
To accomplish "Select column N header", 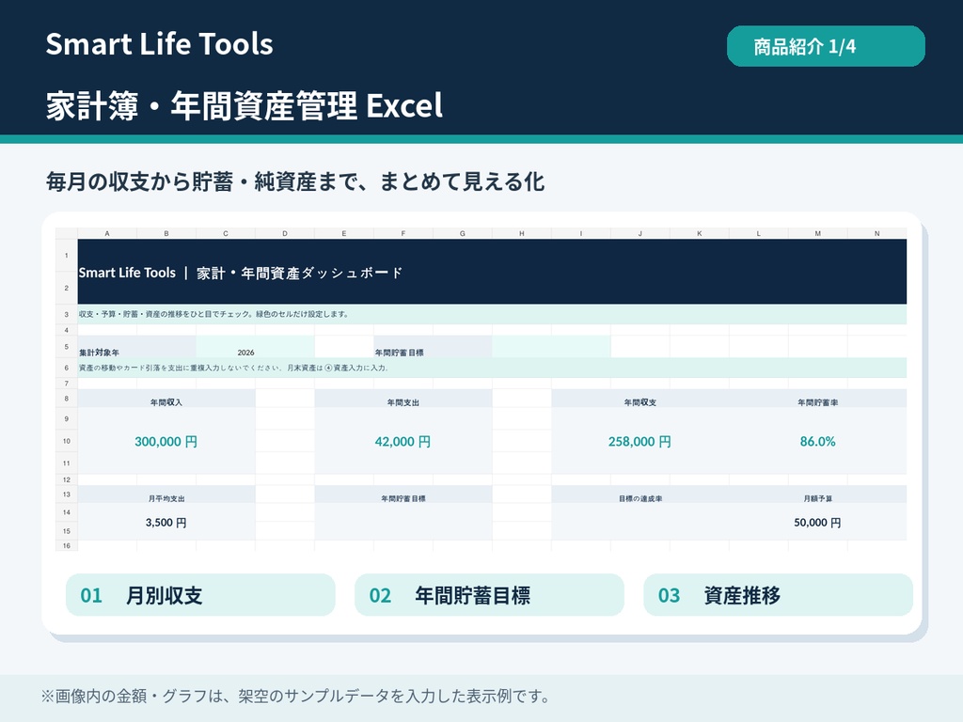I will click(x=877, y=233).
